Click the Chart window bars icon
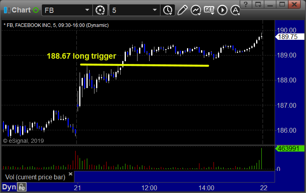The width and height of the screenshot is (306, 193). (x=7, y=10)
